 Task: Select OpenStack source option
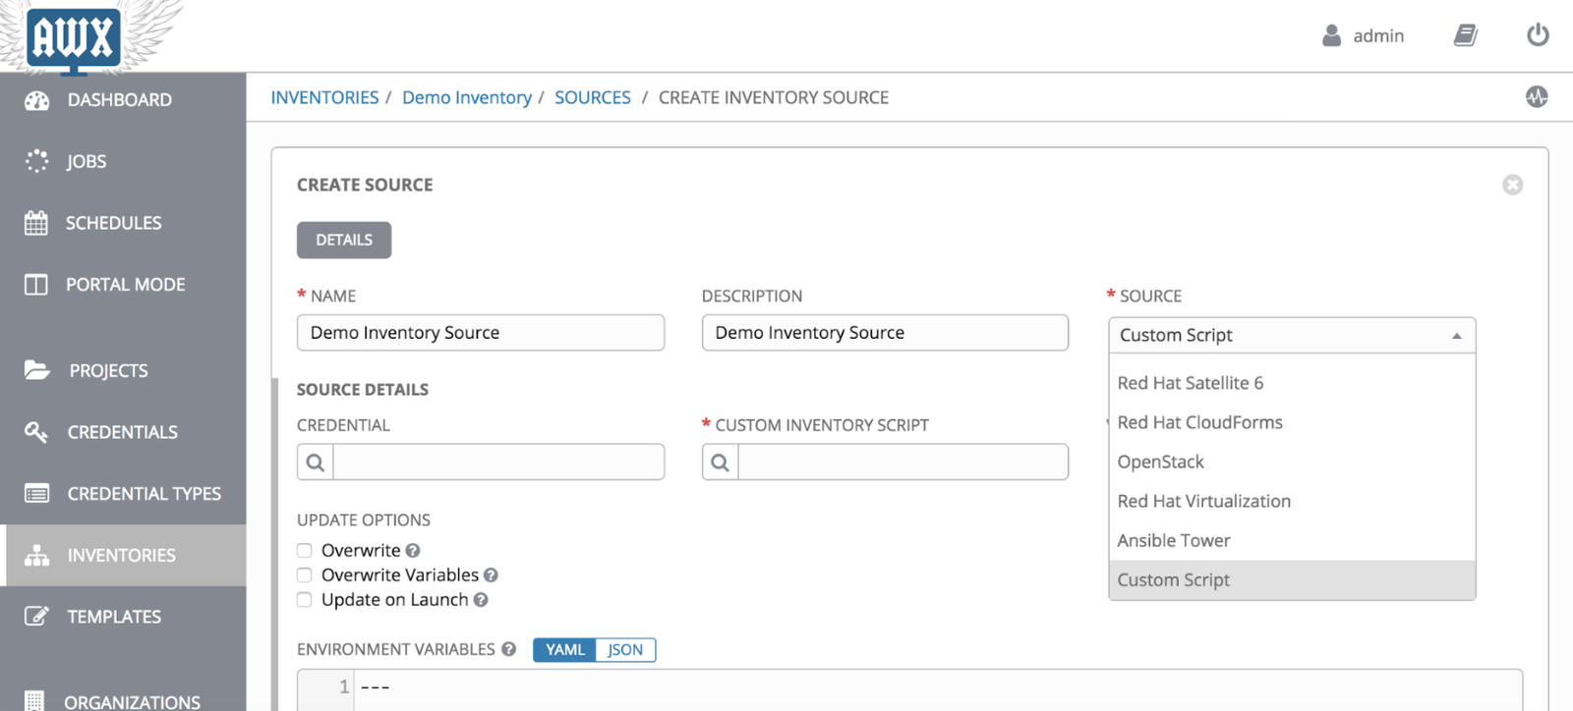tap(1292, 462)
